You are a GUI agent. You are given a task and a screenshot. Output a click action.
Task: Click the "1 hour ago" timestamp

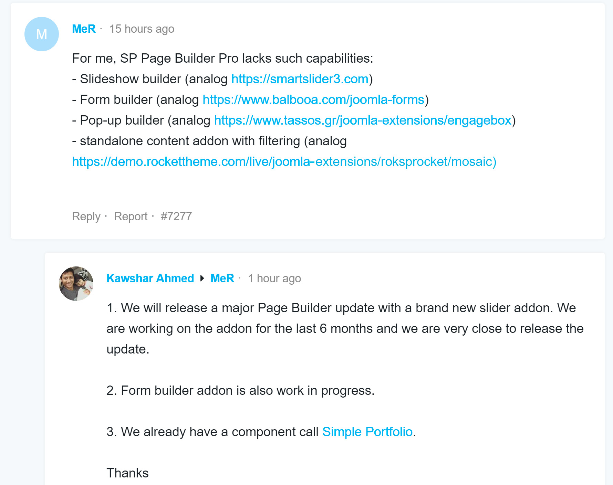click(274, 278)
